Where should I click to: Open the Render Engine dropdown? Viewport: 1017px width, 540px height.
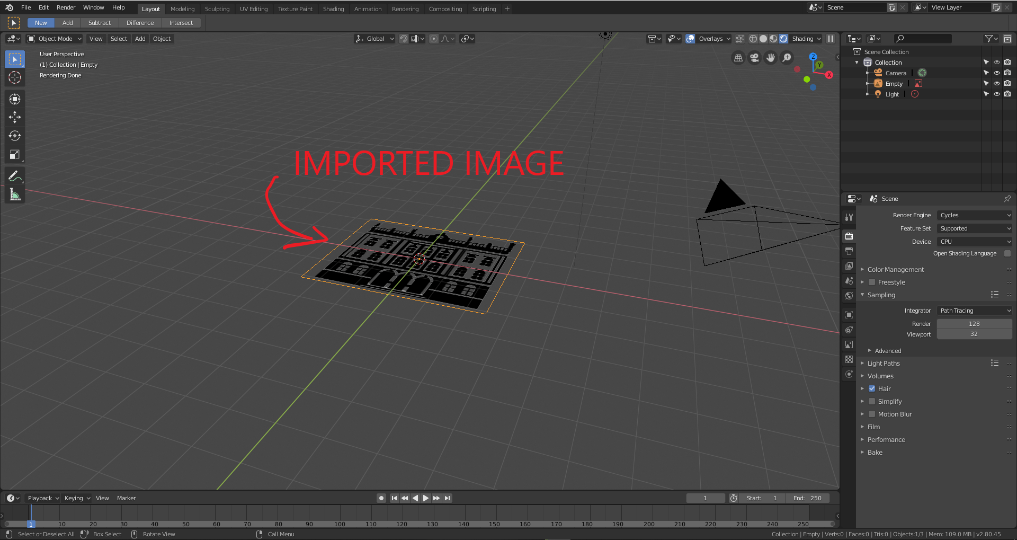[x=974, y=215]
